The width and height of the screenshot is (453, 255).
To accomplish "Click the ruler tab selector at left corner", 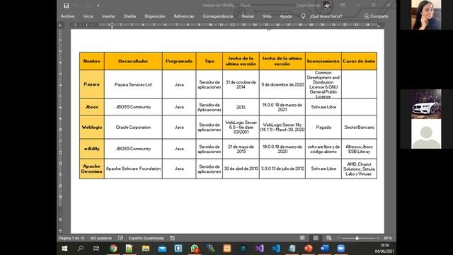I will pos(60,25).
